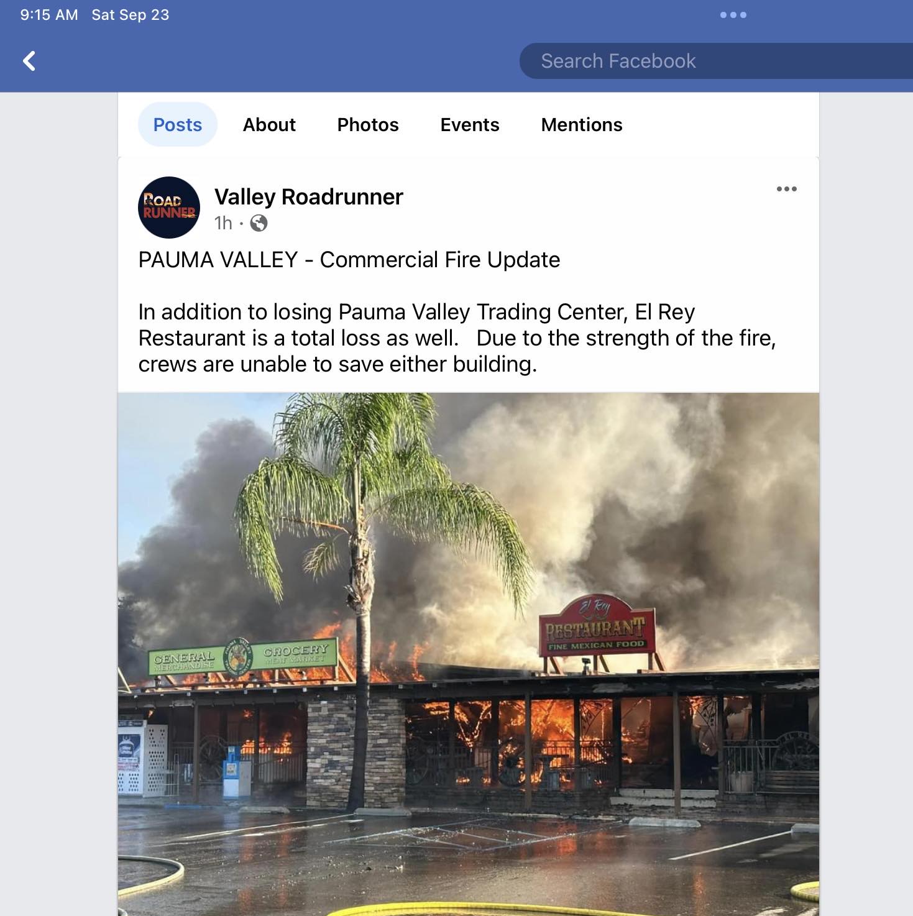Click the post text about El Rey Restaurant
Viewport: 913px width, 916px height.
457,337
